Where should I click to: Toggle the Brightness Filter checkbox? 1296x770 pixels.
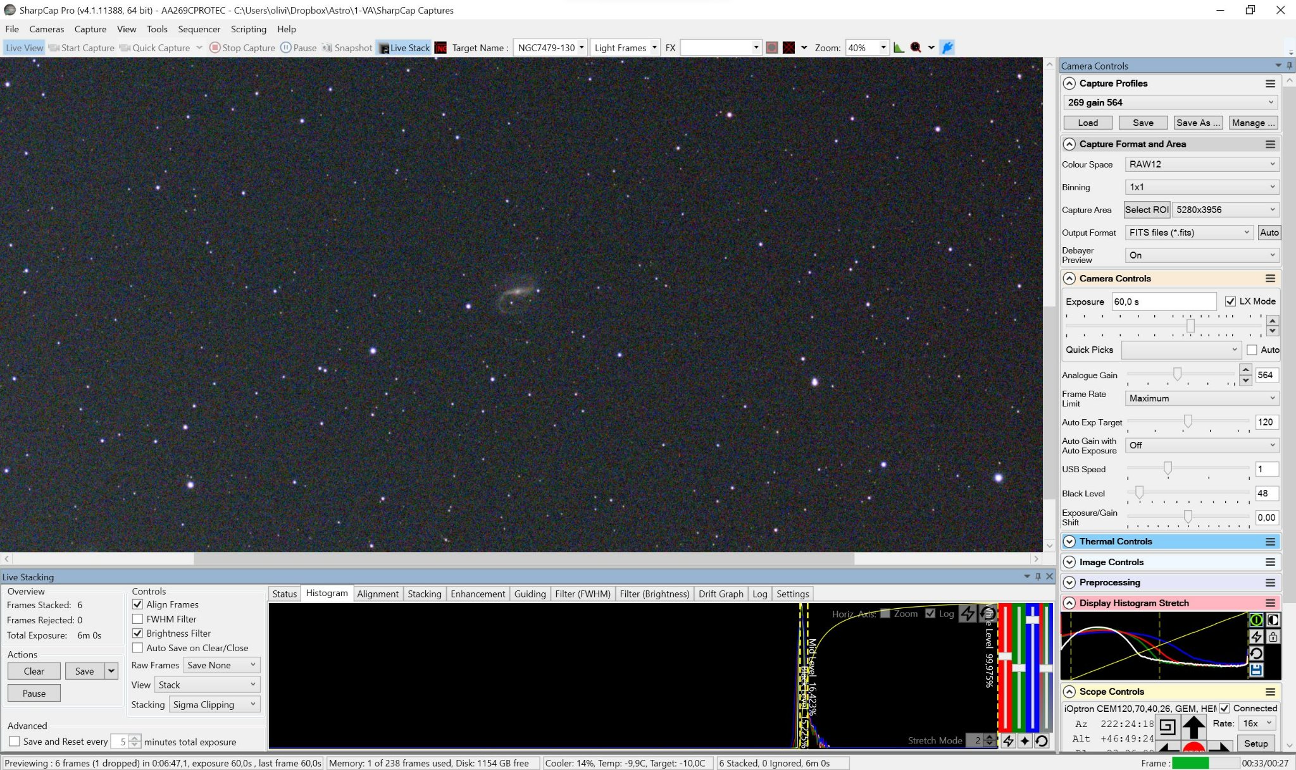pyautogui.click(x=137, y=633)
